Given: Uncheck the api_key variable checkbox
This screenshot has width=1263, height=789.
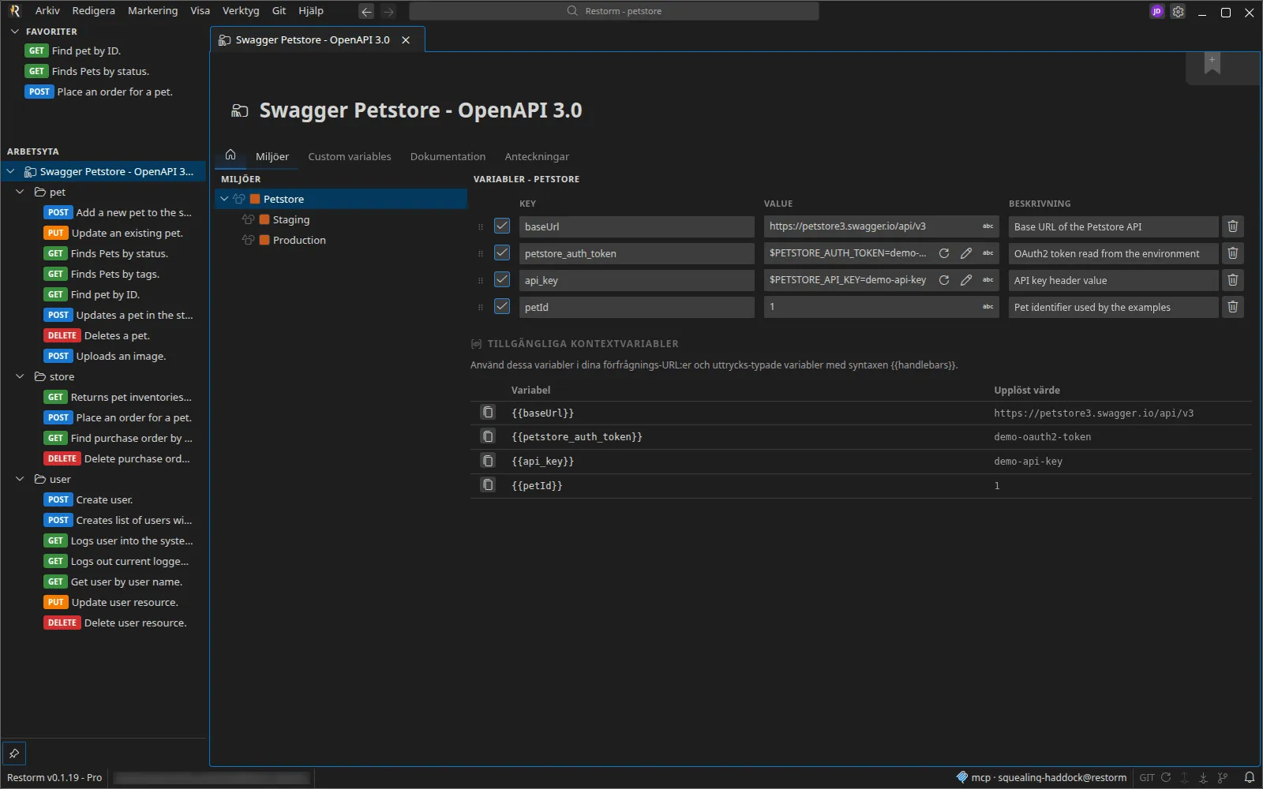Looking at the screenshot, I should [x=502, y=279].
